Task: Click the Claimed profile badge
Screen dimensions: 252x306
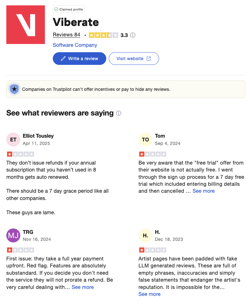Action: 69,9
